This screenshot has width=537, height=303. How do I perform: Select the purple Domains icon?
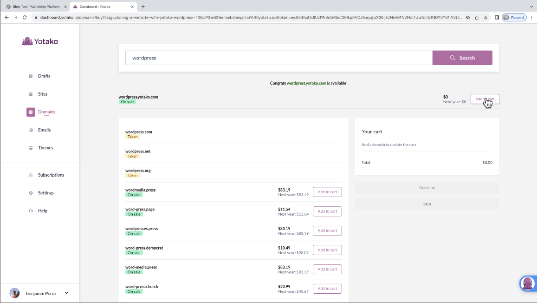(31, 112)
